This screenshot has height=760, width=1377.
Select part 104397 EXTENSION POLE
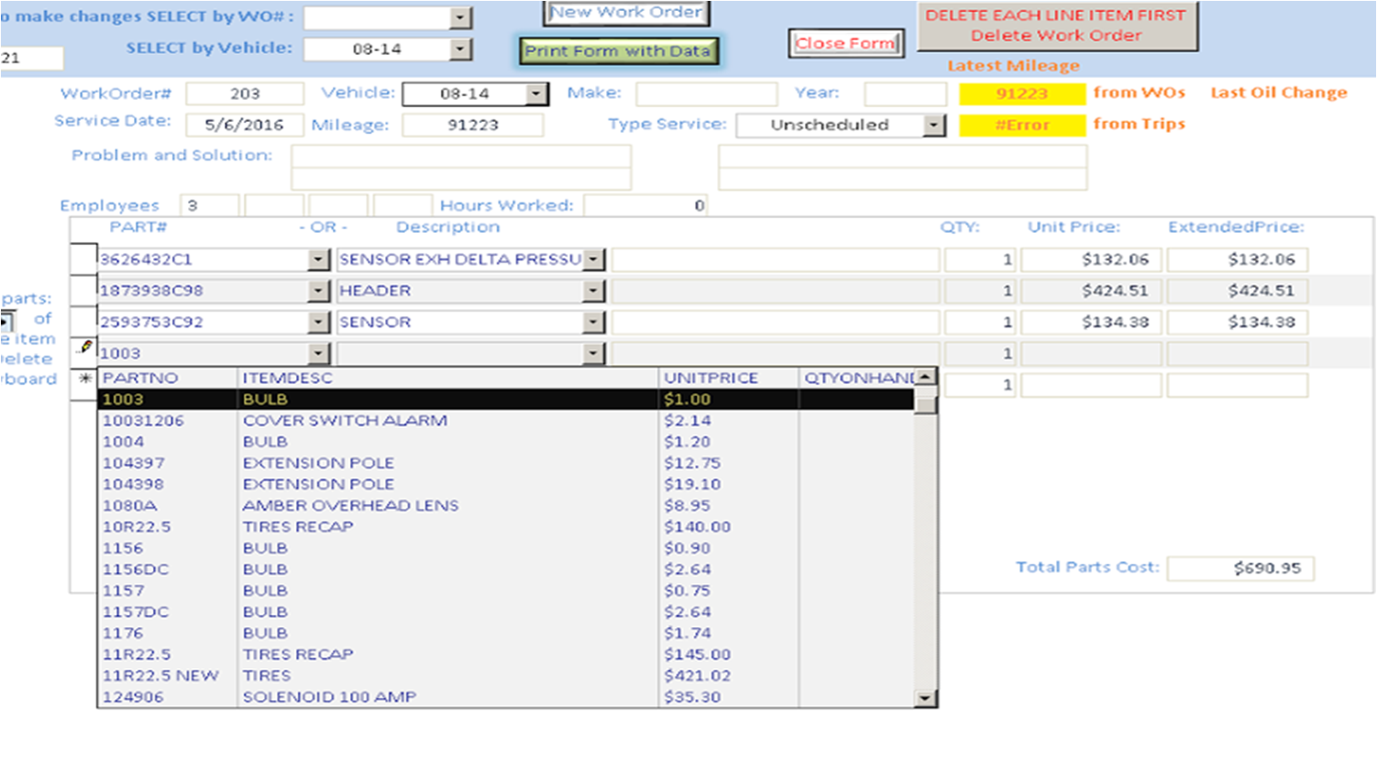pos(506,463)
